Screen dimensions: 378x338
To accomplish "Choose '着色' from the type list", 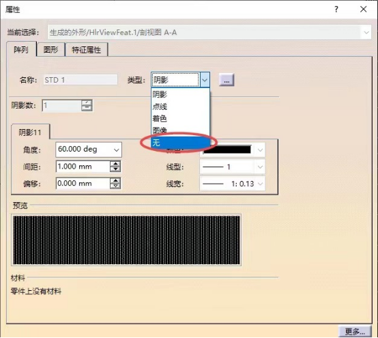I will point(180,118).
